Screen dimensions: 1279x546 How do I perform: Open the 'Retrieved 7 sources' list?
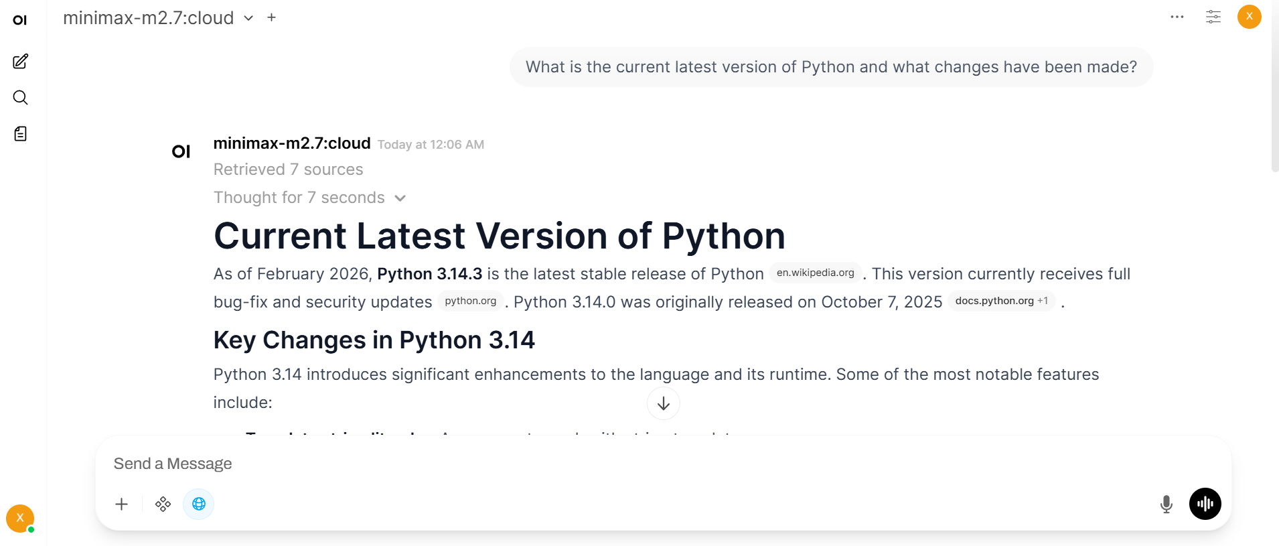click(x=289, y=169)
